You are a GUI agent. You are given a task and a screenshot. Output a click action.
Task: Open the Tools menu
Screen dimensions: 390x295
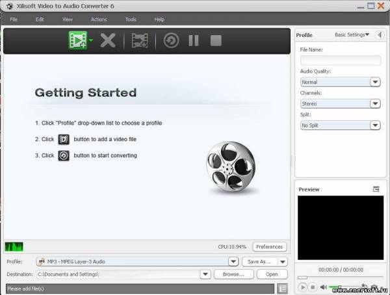131,19
